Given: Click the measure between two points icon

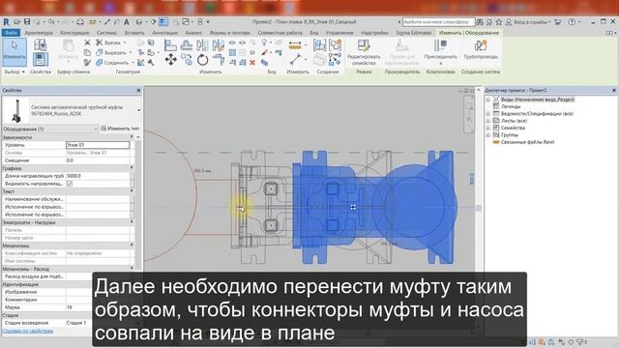Looking at the screenshot, I should click(295, 60).
